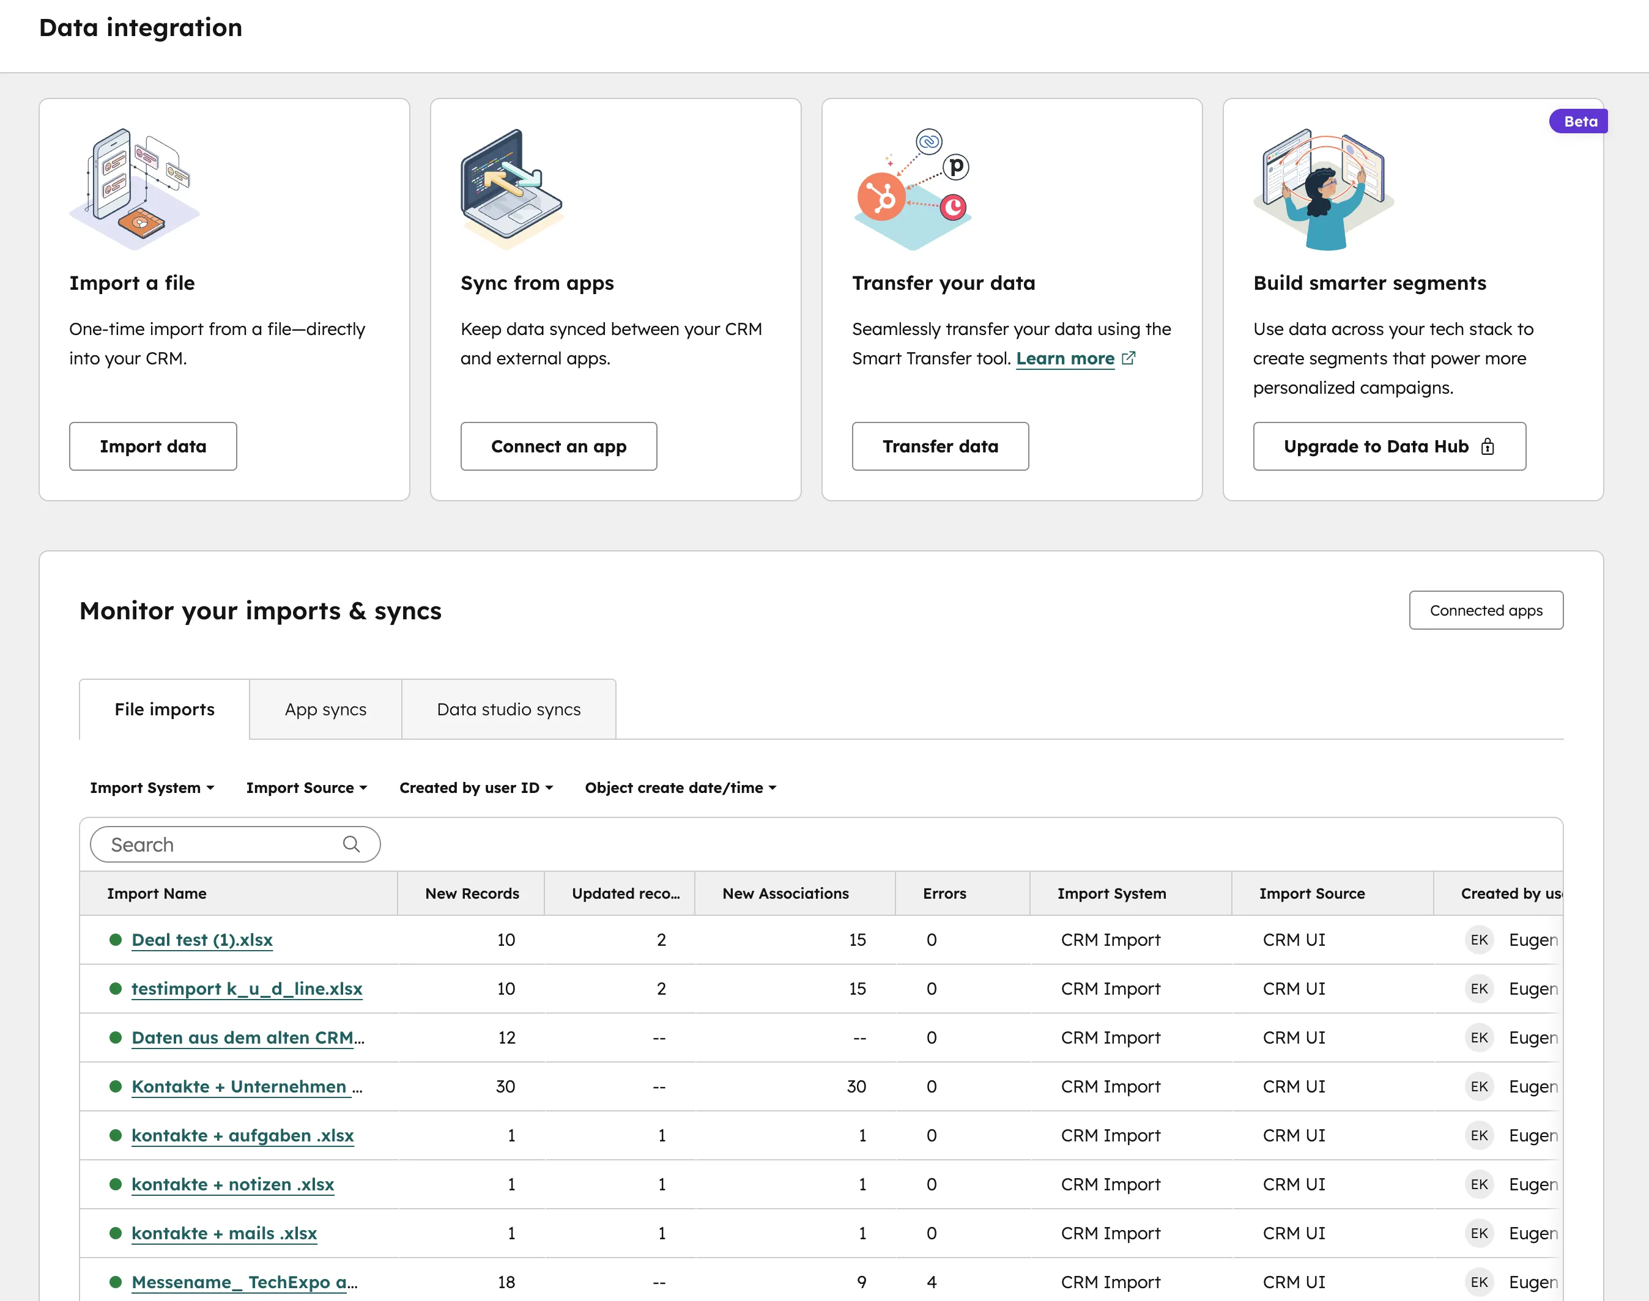Open the Connected apps page
This screenshot has height=1301, width=1649.
point(1486,610)
